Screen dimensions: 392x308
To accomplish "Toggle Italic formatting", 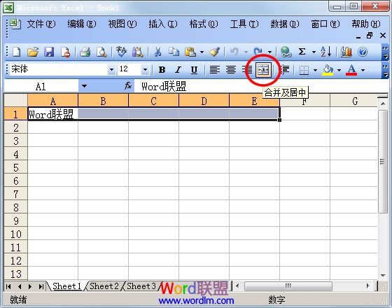I will pyautogui.click(x=178, y=70).
